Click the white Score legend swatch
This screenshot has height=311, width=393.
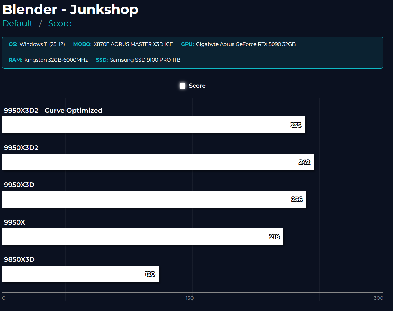[183, 86]
